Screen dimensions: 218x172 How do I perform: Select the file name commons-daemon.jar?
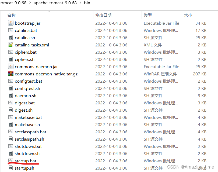[36, 67]
